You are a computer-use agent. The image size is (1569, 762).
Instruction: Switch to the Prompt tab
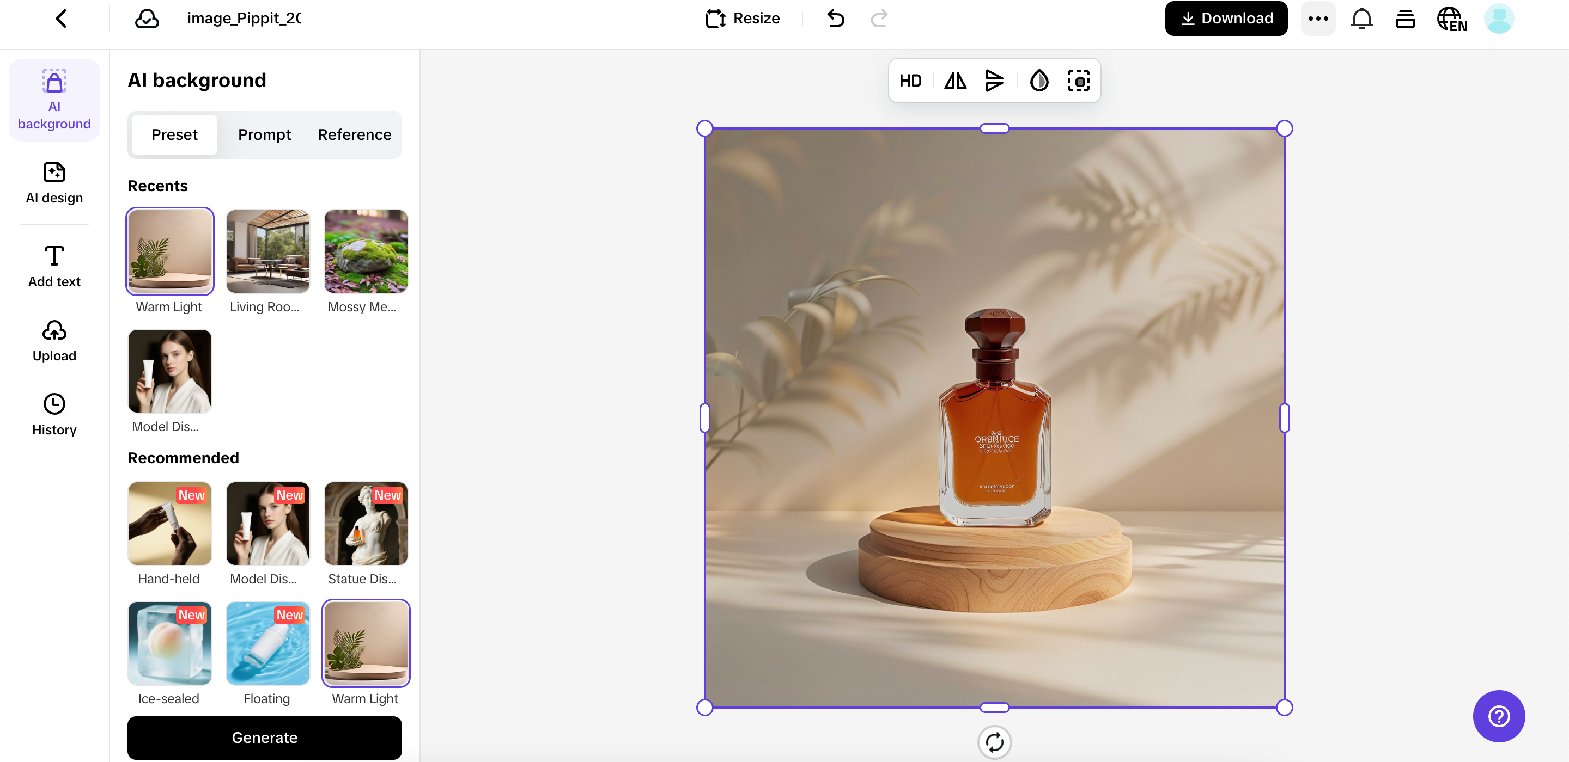pyautogui.click(x=264, y=134)
